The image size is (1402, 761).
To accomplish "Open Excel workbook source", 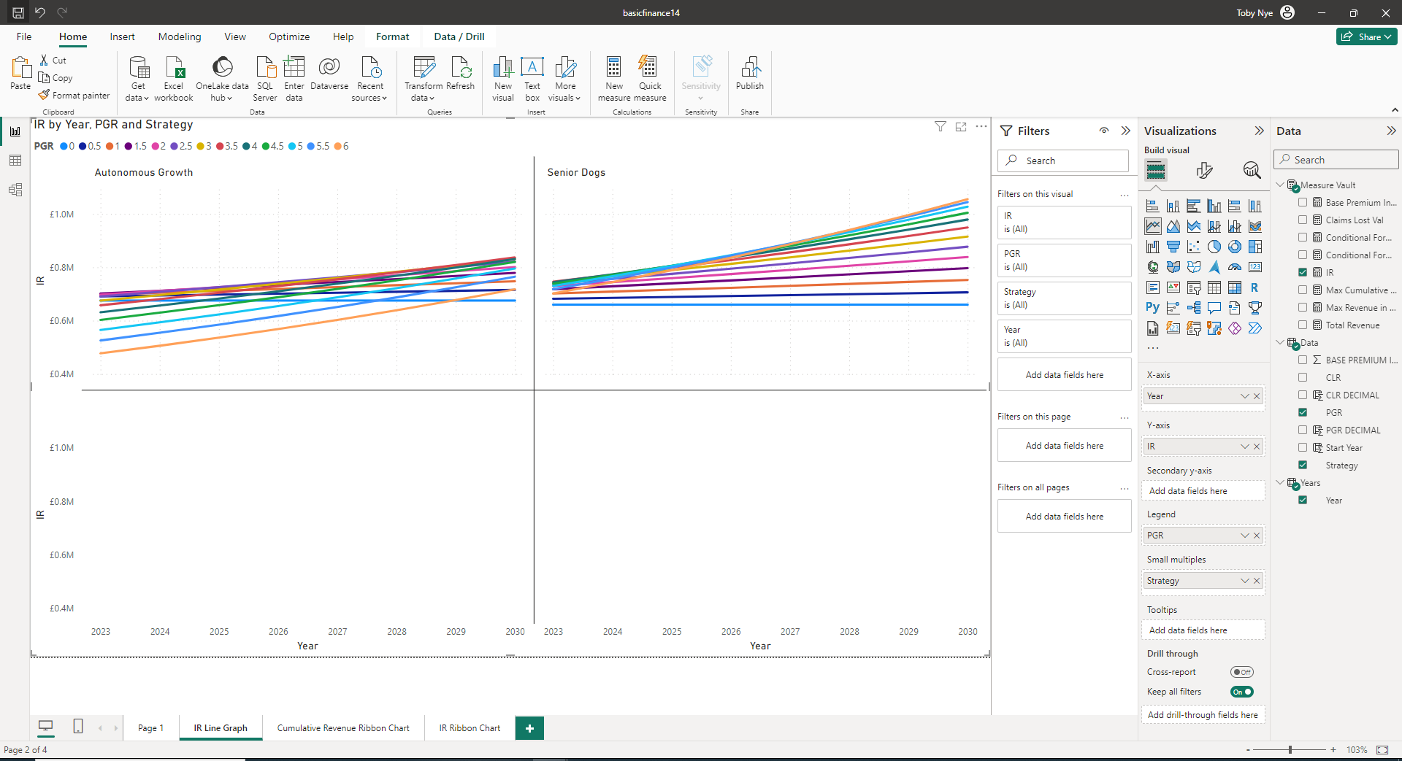I will tap(174, 78).
